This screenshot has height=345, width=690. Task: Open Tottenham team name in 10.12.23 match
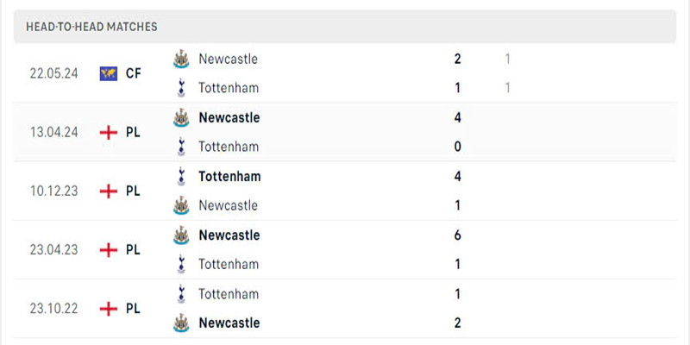(229, 177)
